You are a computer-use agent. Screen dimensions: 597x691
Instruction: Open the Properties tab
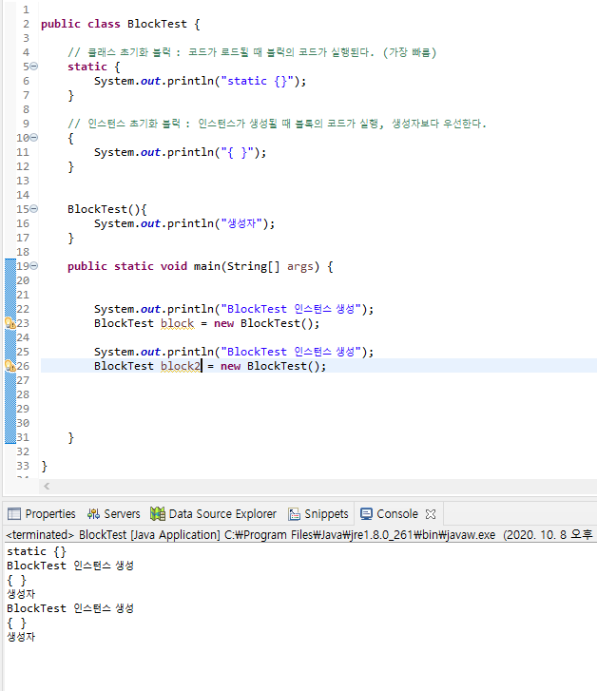pyautogui.click(x=42, y=514)
